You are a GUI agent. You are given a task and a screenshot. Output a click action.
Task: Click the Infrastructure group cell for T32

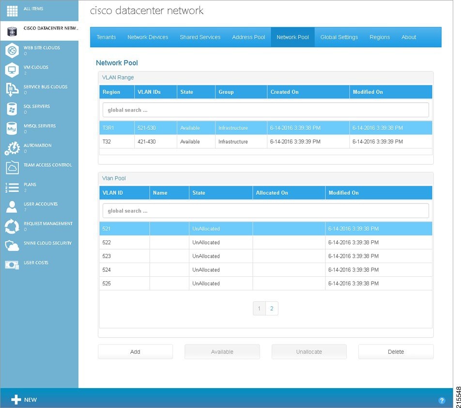[x=241, y=141]
